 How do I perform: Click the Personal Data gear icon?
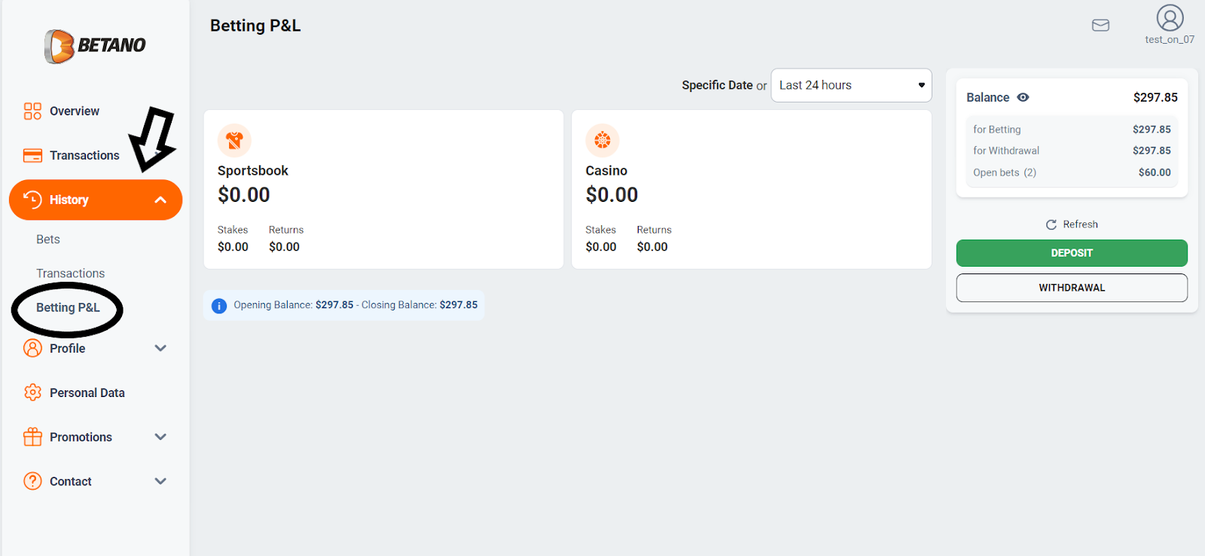tap(32, 393)
